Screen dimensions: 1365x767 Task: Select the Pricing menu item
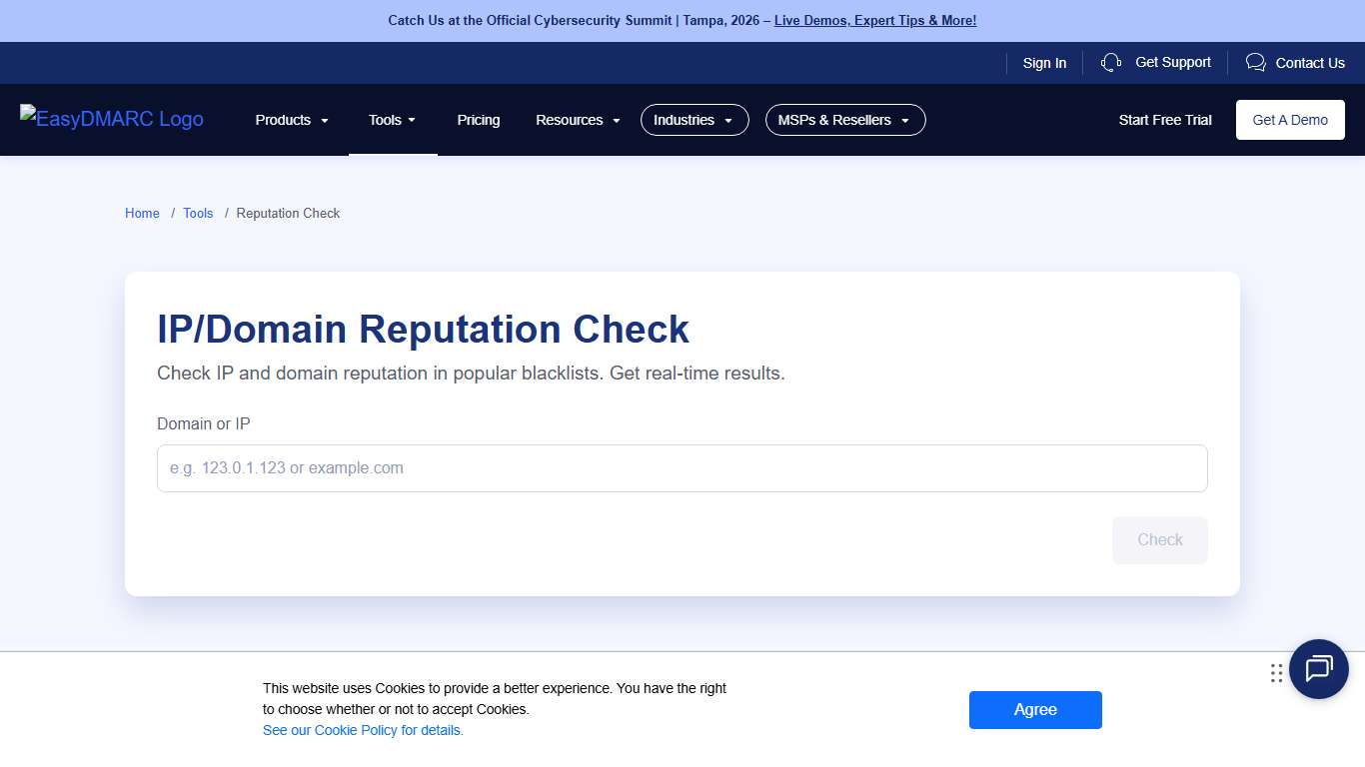(x=478, y=120)
